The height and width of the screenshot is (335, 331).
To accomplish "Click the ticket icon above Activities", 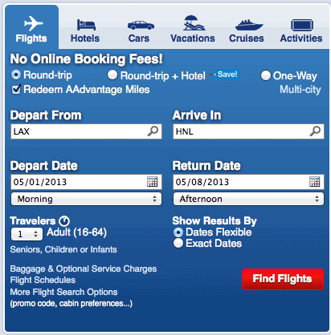I will point(302,26).
